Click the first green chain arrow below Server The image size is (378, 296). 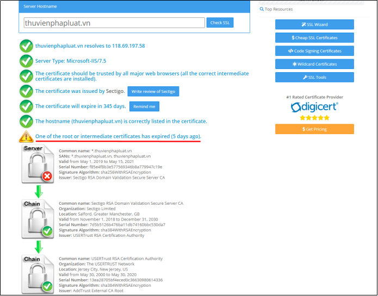[38, 192]
